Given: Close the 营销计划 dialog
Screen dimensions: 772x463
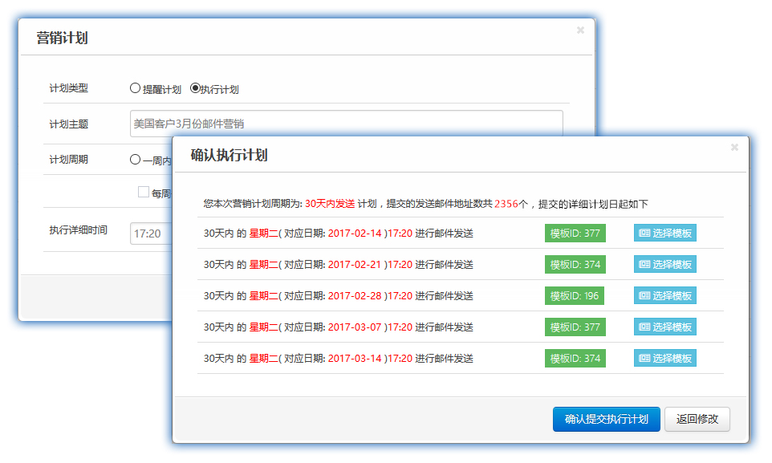Looking at the screenshot, I should 580,30.
